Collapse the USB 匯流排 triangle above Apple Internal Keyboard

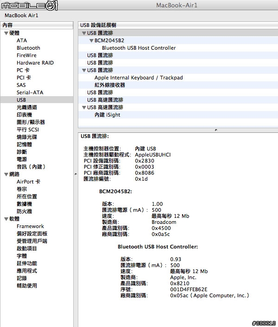click(x=84, y=70)
